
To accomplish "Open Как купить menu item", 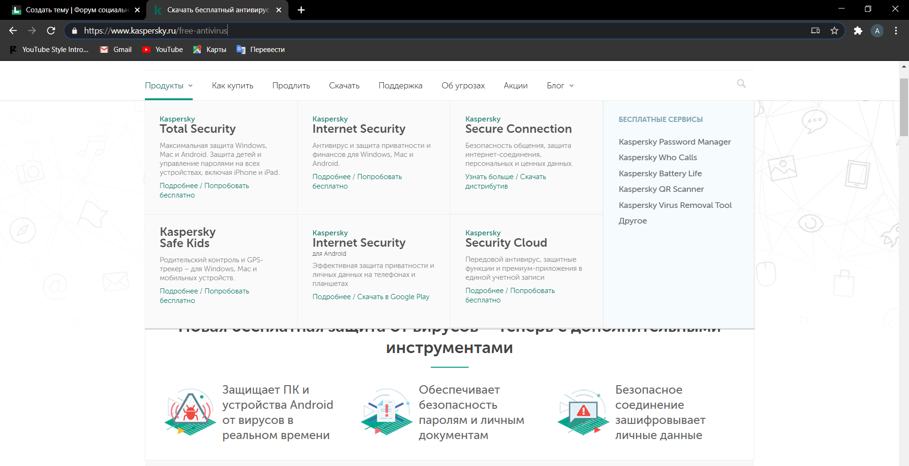I will click(x=232, y=86).
